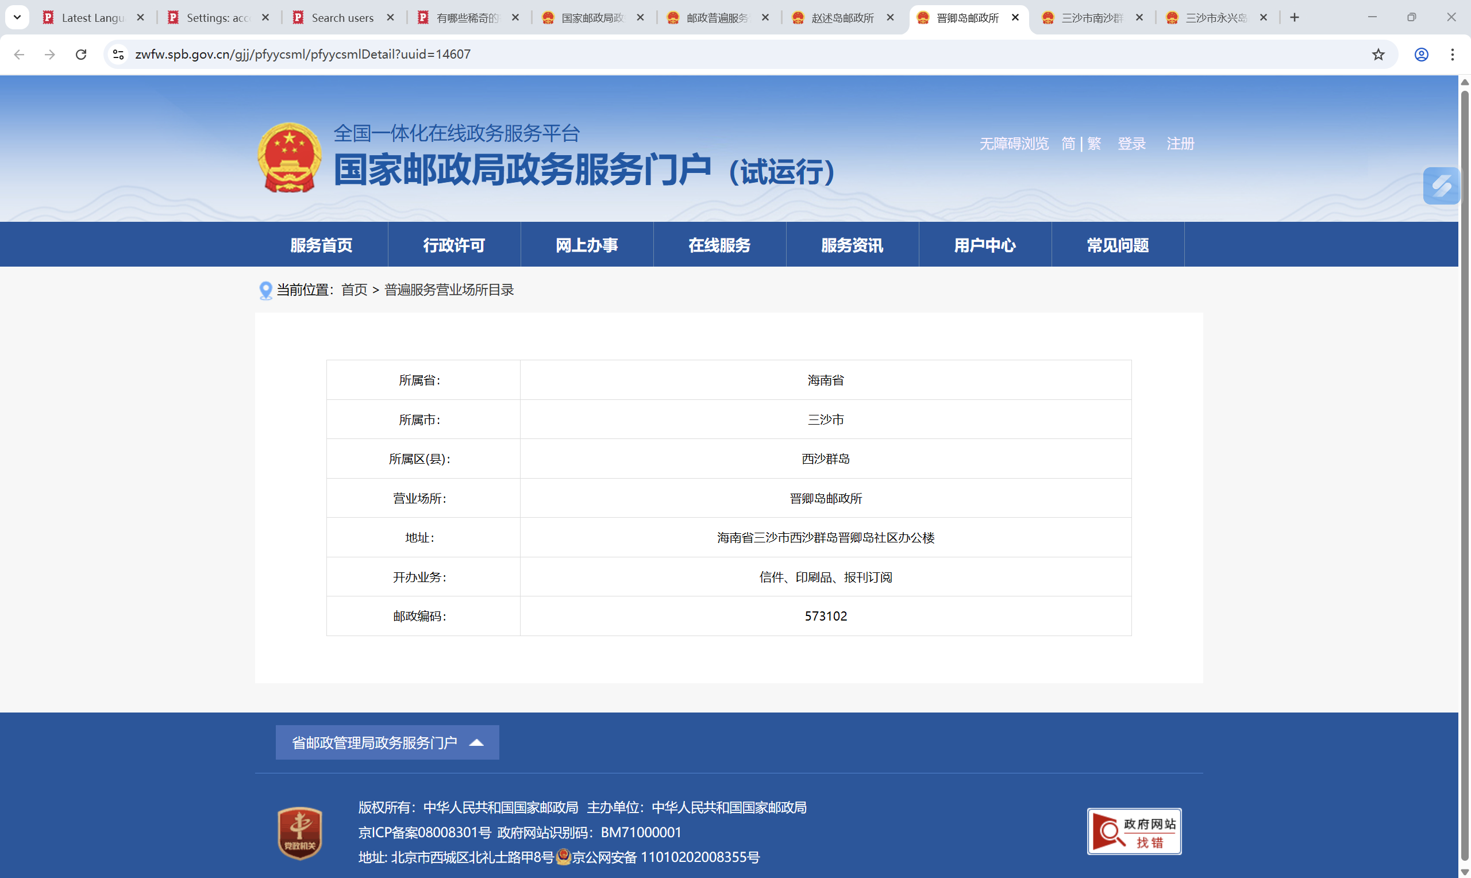Open Chrome three-dot menu
Image resolution: width=1471 pixels, height=878 pixels.
click(1452, 55)
